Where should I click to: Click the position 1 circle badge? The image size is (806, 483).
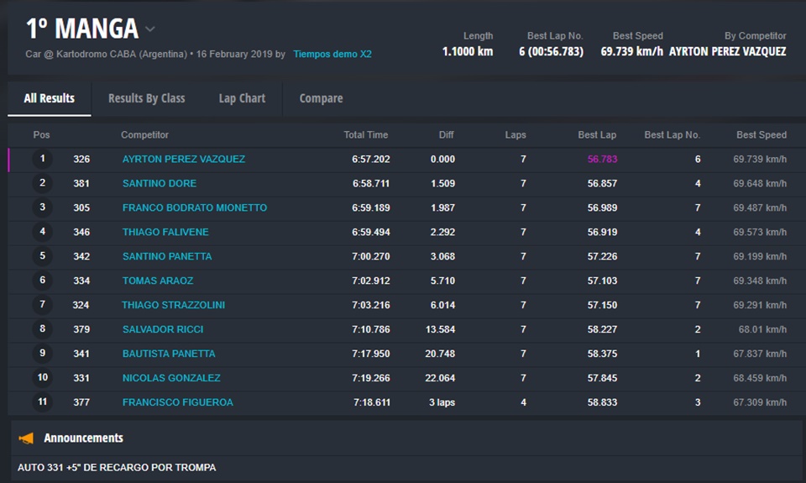tap(42, 159)
